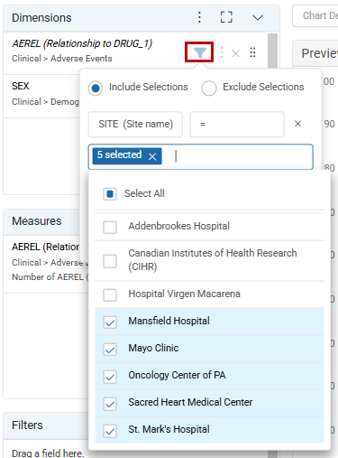Open the Chart De... tab

(315, 15)
